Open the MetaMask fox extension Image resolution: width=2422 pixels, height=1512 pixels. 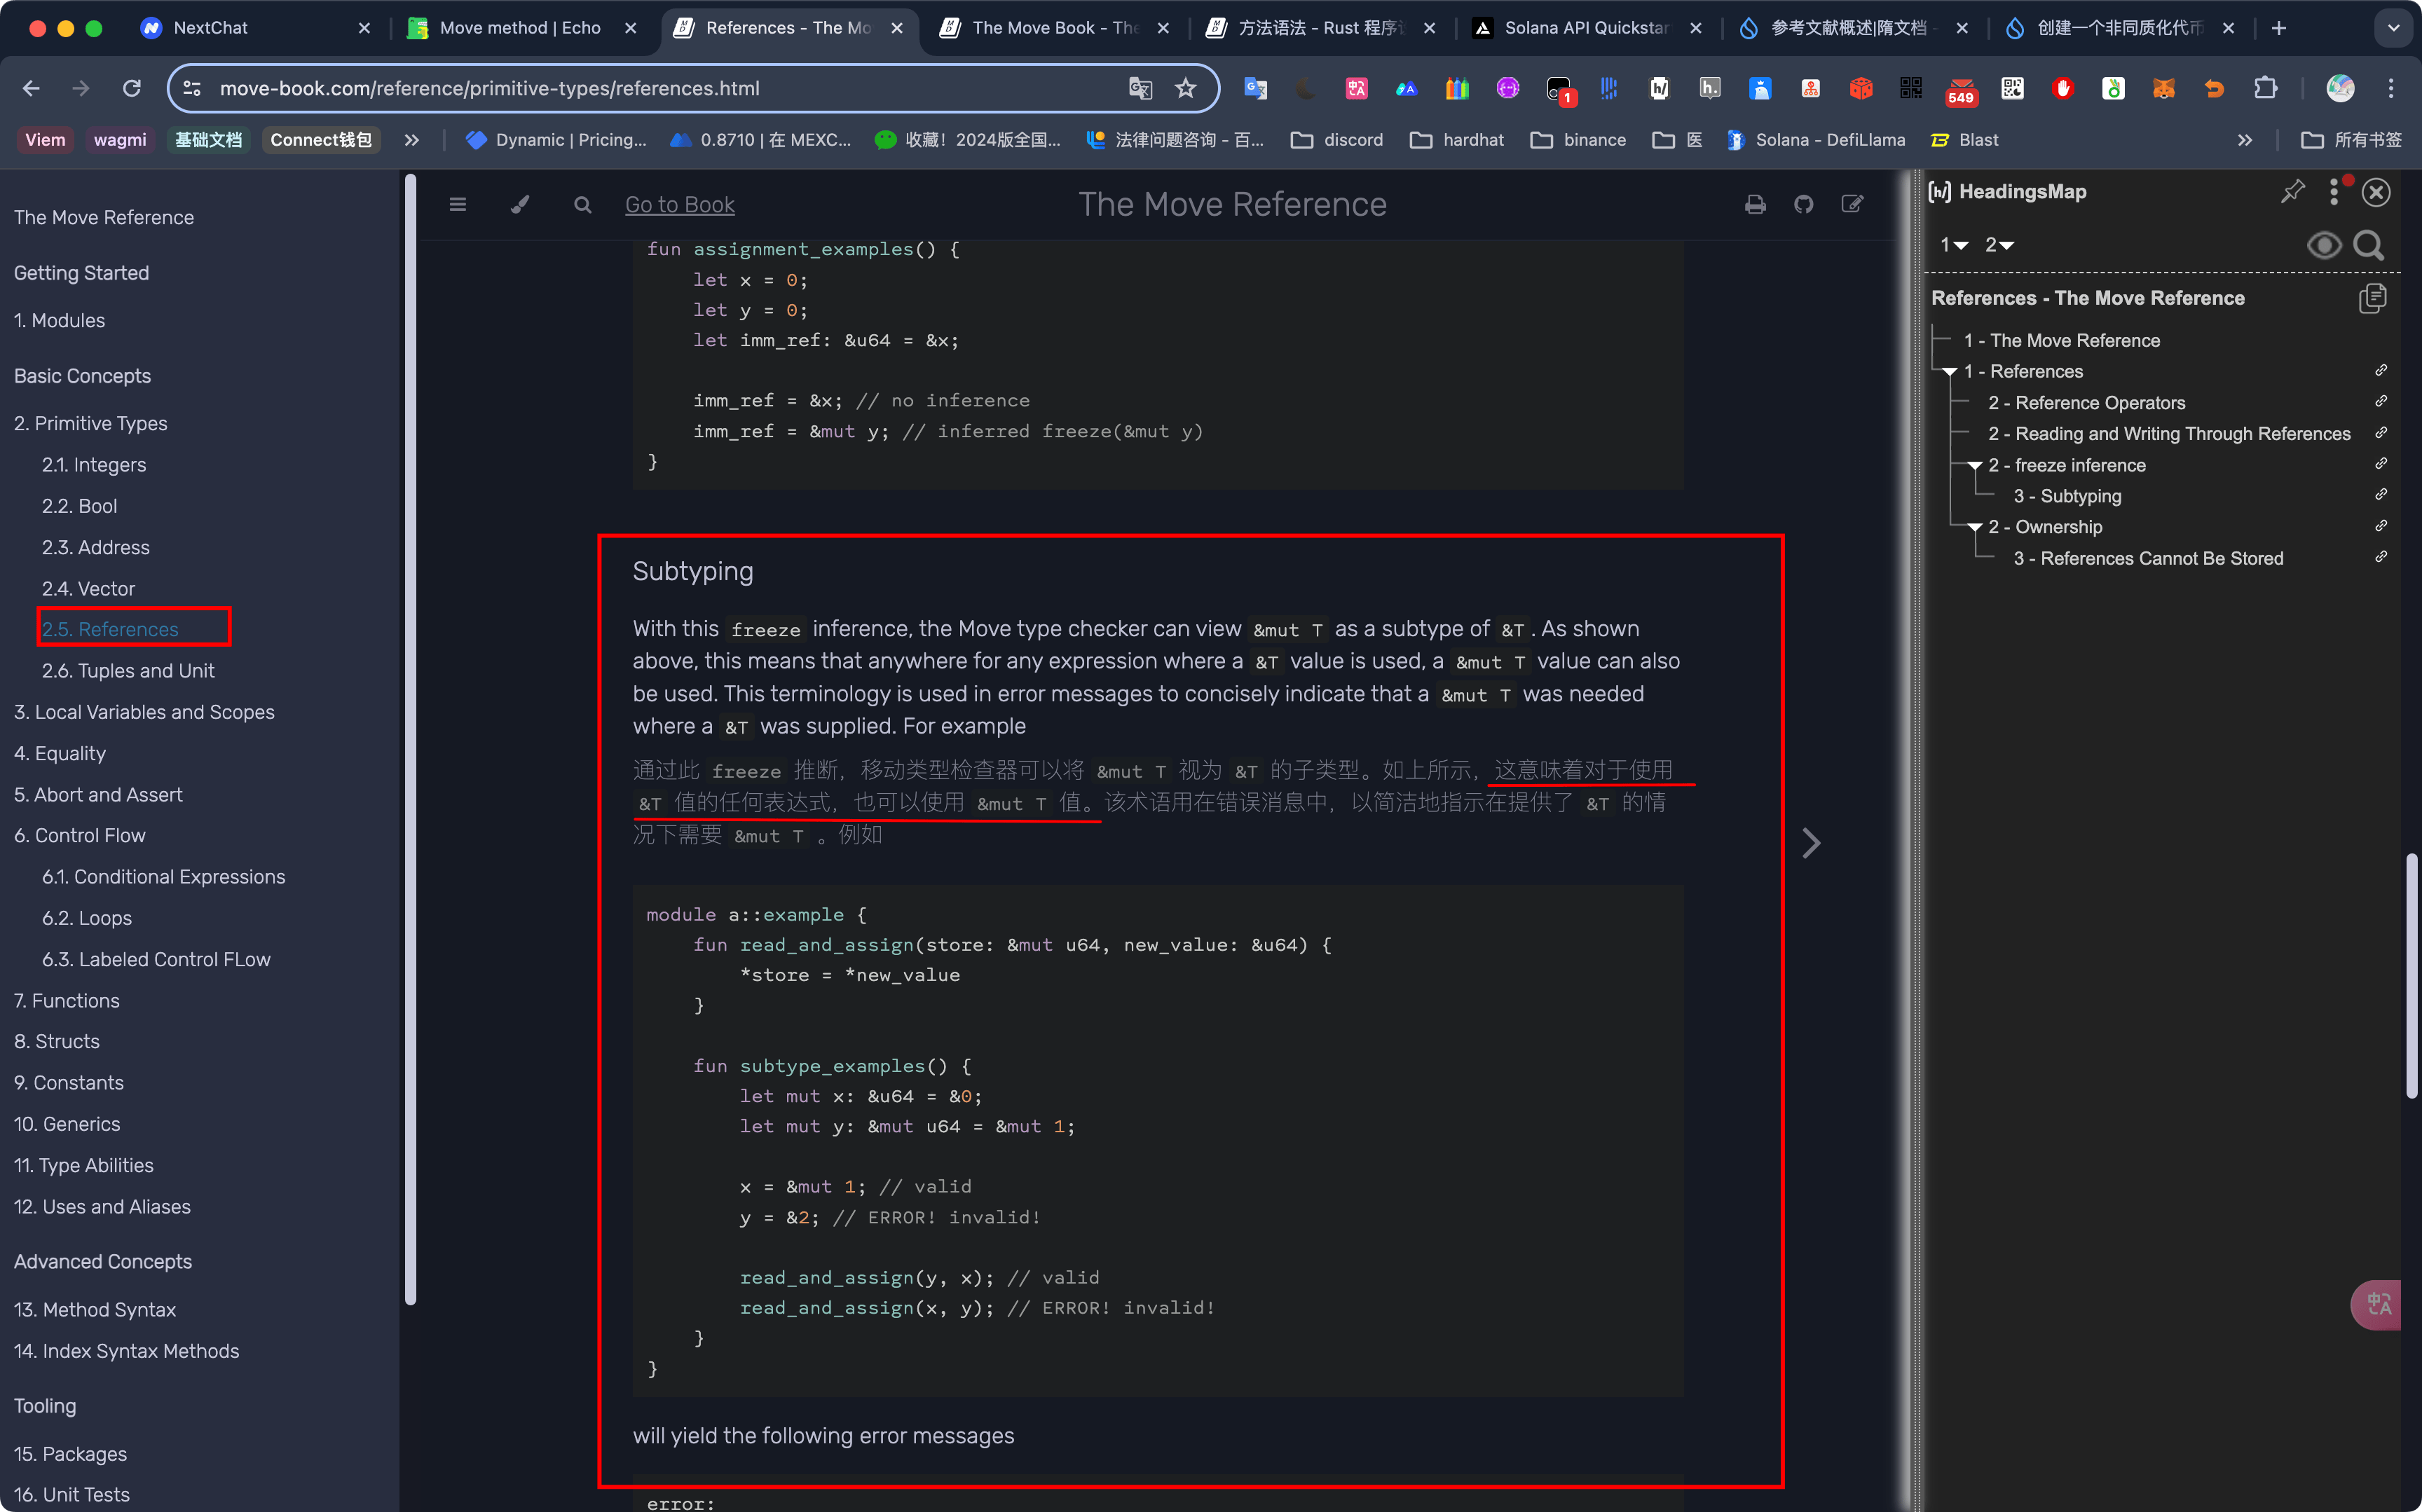(x=2164, y=88)
